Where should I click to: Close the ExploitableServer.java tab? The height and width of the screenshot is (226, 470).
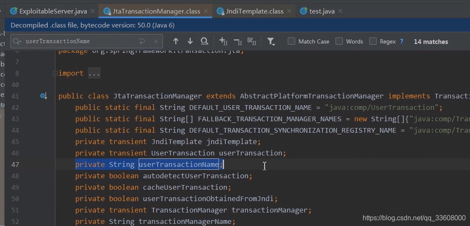click(x=93, y=11)
